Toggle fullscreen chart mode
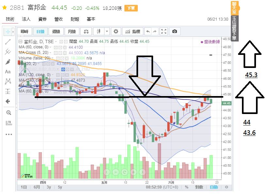This screenshot has height=196, width=271. click(x=164, y=31)
